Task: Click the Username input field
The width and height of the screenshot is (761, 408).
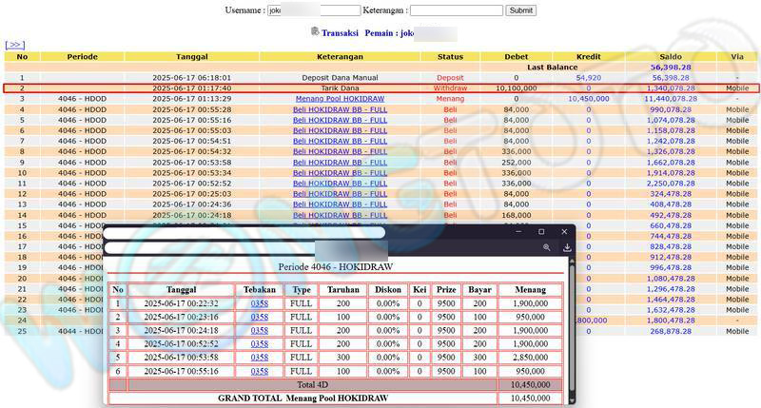Action: coord(312,10)
